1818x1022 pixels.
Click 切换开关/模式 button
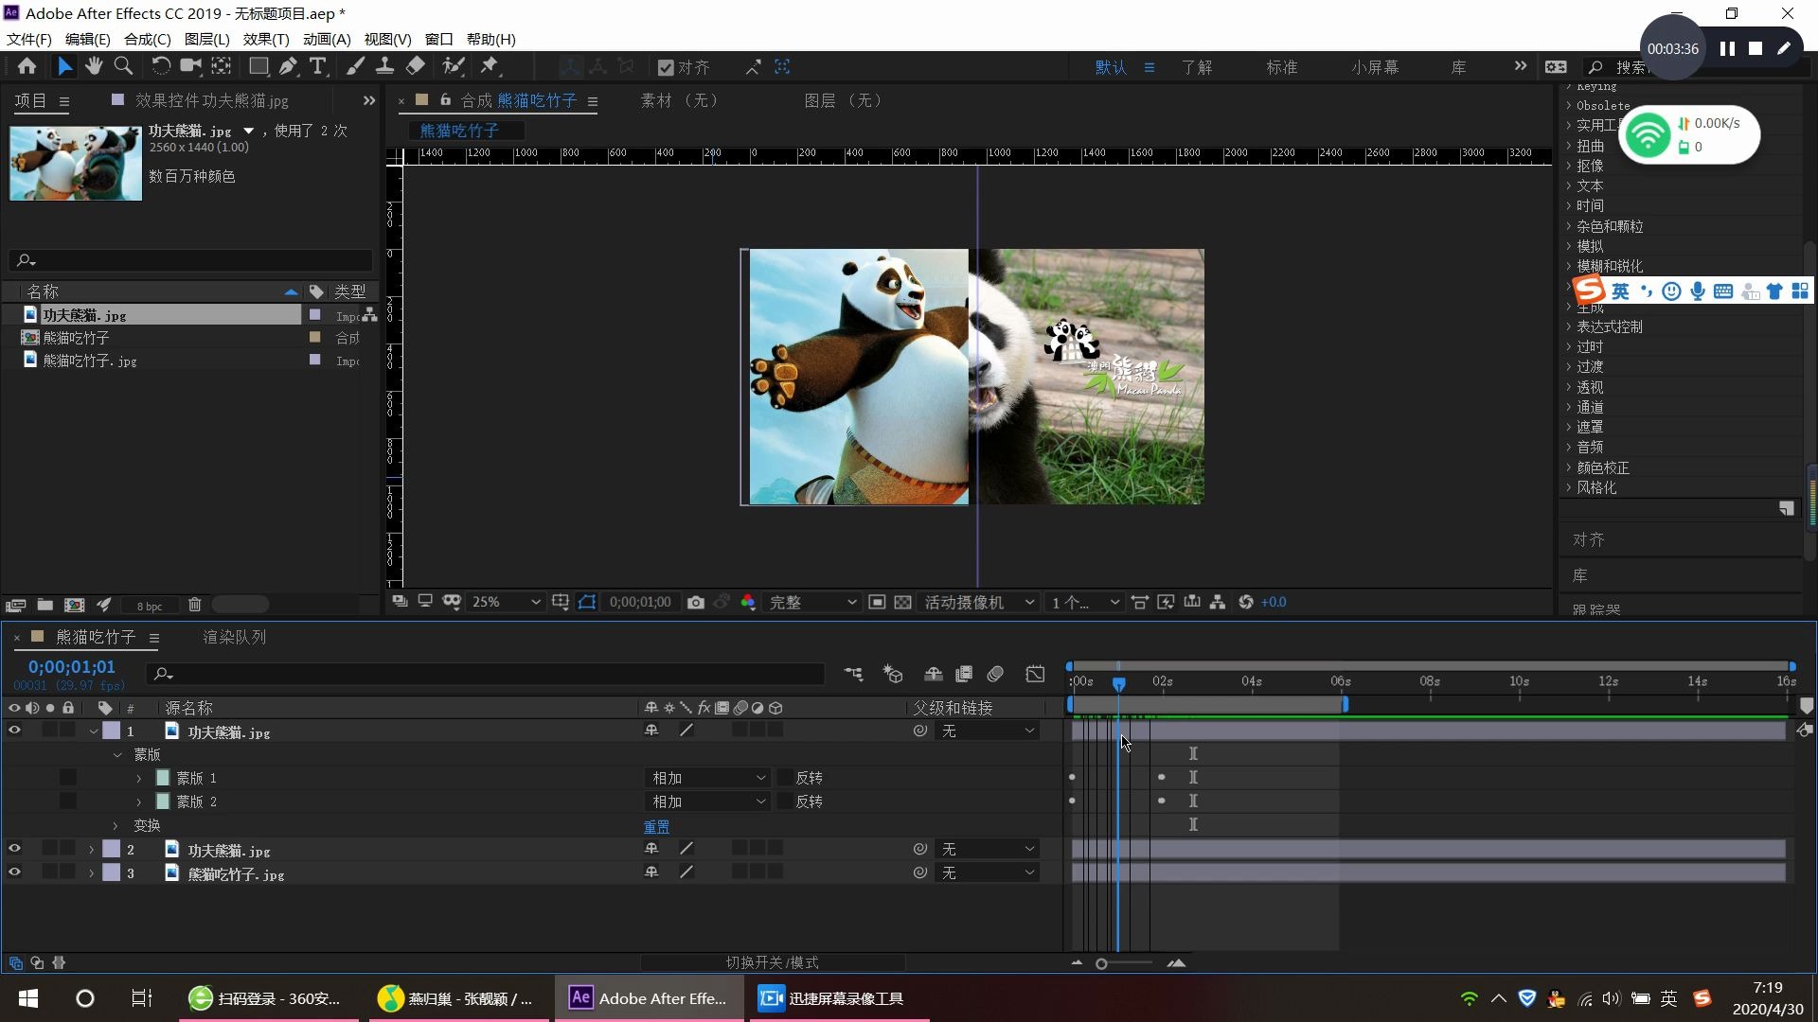coord(772,962)
